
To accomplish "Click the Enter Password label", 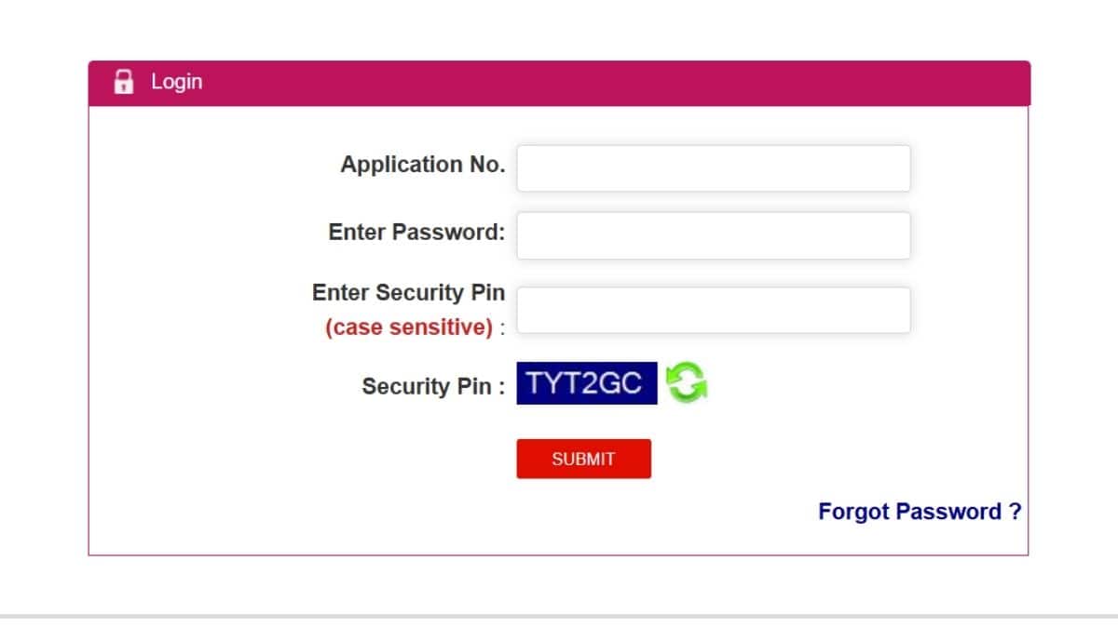I will [416, 233].
